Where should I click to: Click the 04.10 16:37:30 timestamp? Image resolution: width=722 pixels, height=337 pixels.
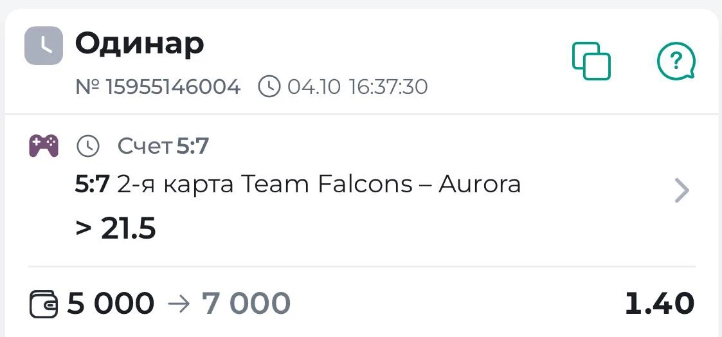pos(357,87)
